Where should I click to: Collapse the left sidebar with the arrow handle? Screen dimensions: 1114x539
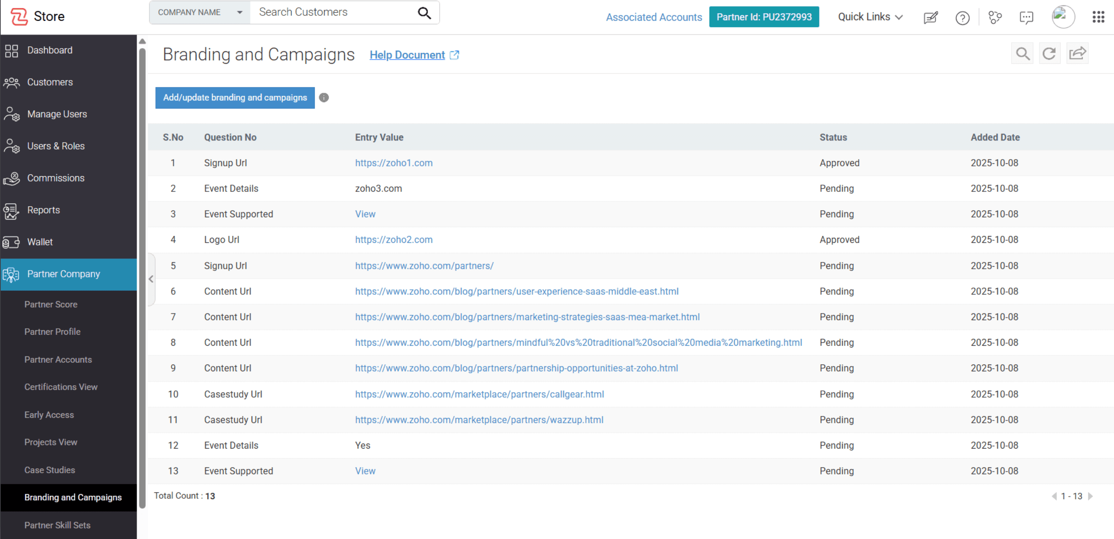(x=151, y=279)
